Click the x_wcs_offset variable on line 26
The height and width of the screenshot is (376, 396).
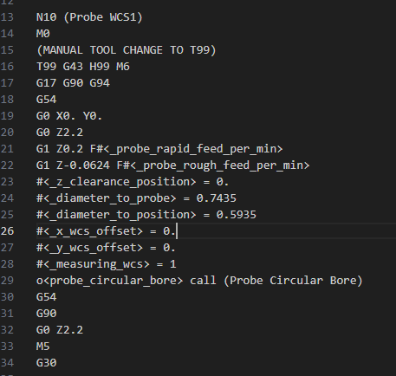[89, 231]
